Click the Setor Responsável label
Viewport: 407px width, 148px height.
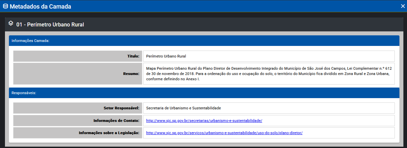[x=121, y=108]
